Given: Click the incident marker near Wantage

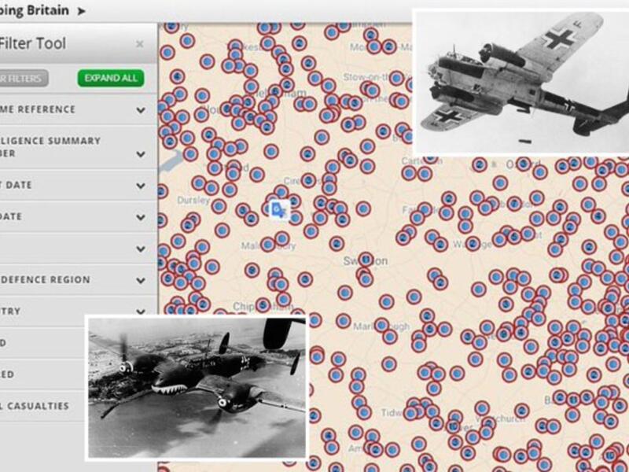Looking at the screenshot, I should coord(472,243).
